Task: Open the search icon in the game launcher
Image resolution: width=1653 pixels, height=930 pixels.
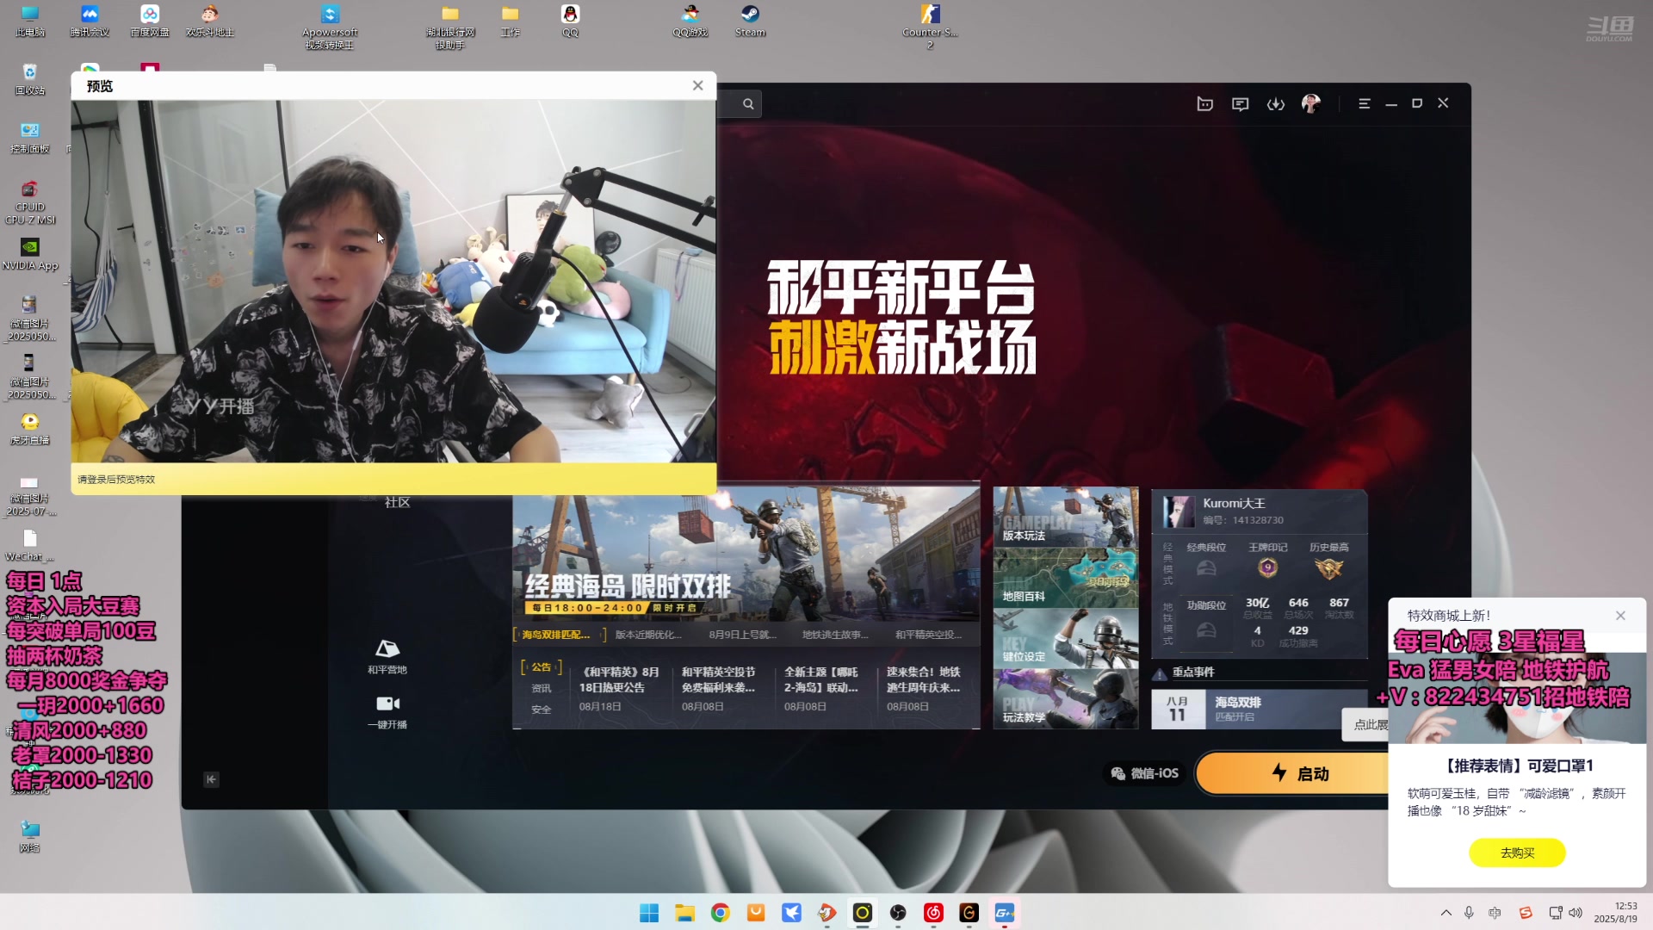Action: [748, 104]
